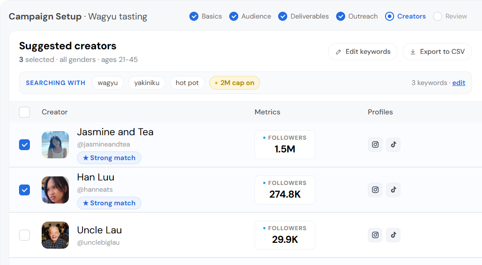
Task: Click the Uncle Lau creator name
Action: tap(99, 230)
